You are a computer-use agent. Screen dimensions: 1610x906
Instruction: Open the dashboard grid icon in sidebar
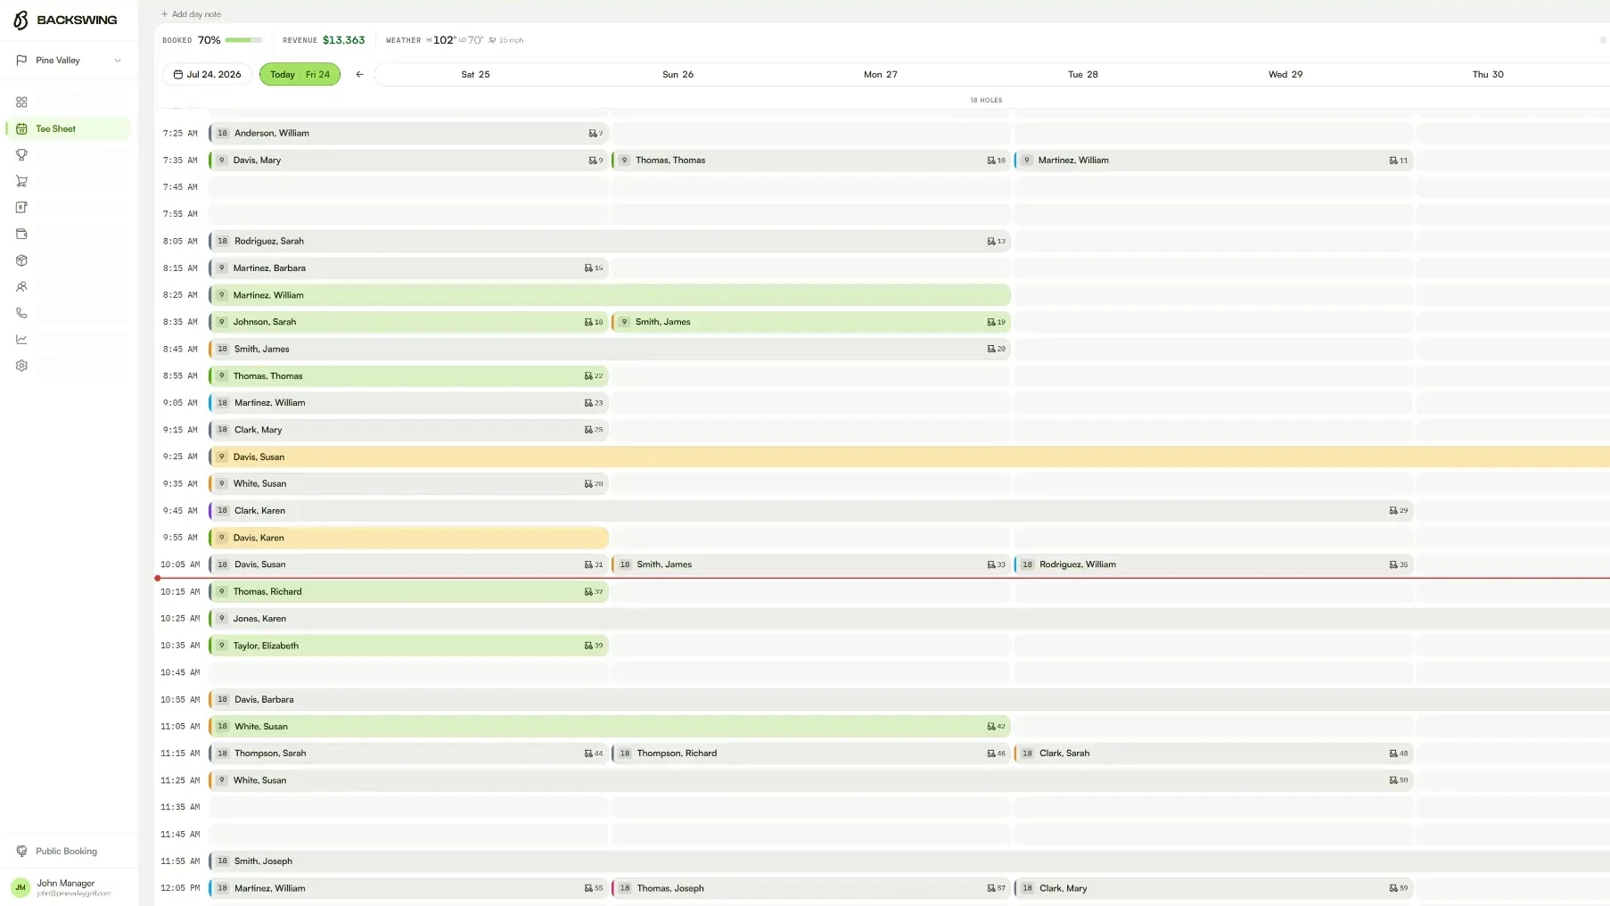tap(21, 103)
